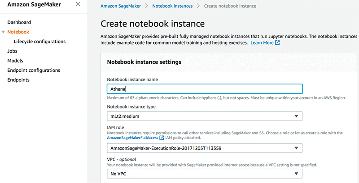Close the SageMaker sidebar with X icon
This screenshot has height=183, width=359.
(78, 4)
